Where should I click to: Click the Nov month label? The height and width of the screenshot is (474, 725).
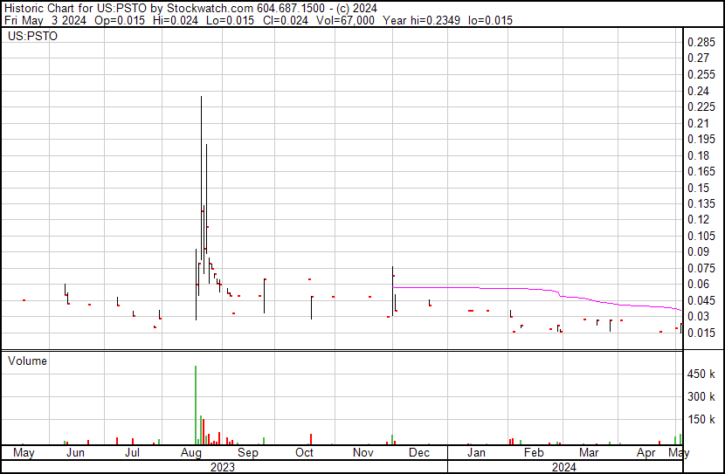[363, 452]
